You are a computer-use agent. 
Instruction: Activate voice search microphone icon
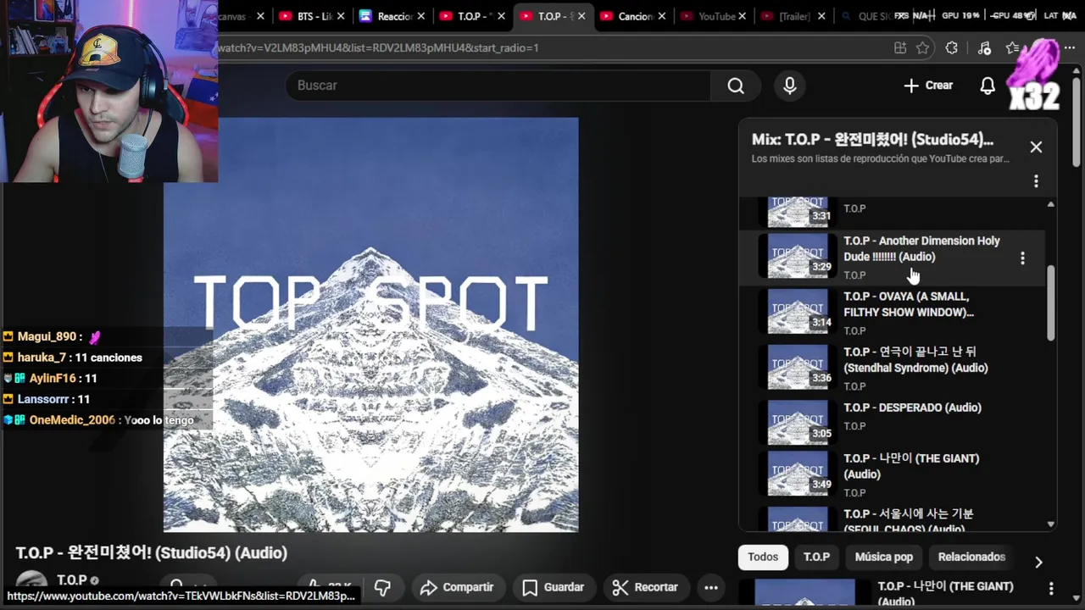tap(789, 86)
